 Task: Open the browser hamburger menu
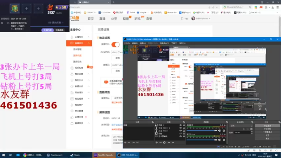pyautogui.click(x=277, y=7)
